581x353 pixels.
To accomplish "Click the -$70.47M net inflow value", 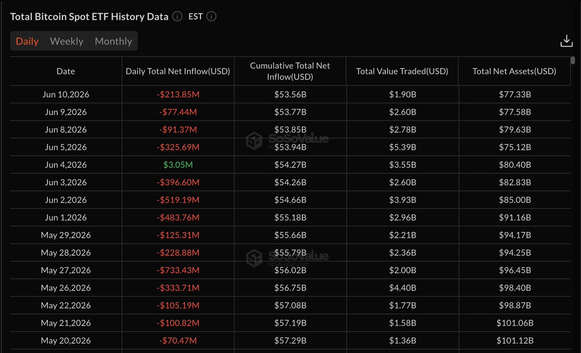I will [178, 340].
